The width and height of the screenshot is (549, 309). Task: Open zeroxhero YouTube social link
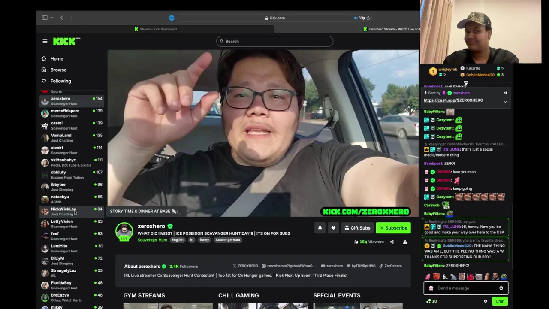pos(332,266)
